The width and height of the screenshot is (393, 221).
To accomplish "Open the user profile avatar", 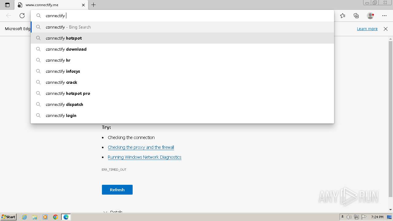I will [x=370, y=16].
